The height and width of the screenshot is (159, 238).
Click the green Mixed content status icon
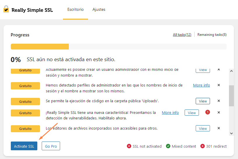pyautogui.click(x=168, y=146)
